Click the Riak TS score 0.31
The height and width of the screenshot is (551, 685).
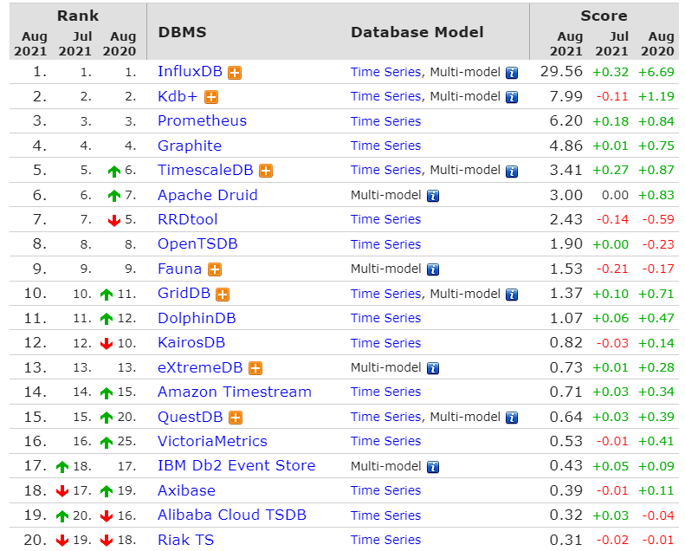pyautogui.click(x=566, y=540)
